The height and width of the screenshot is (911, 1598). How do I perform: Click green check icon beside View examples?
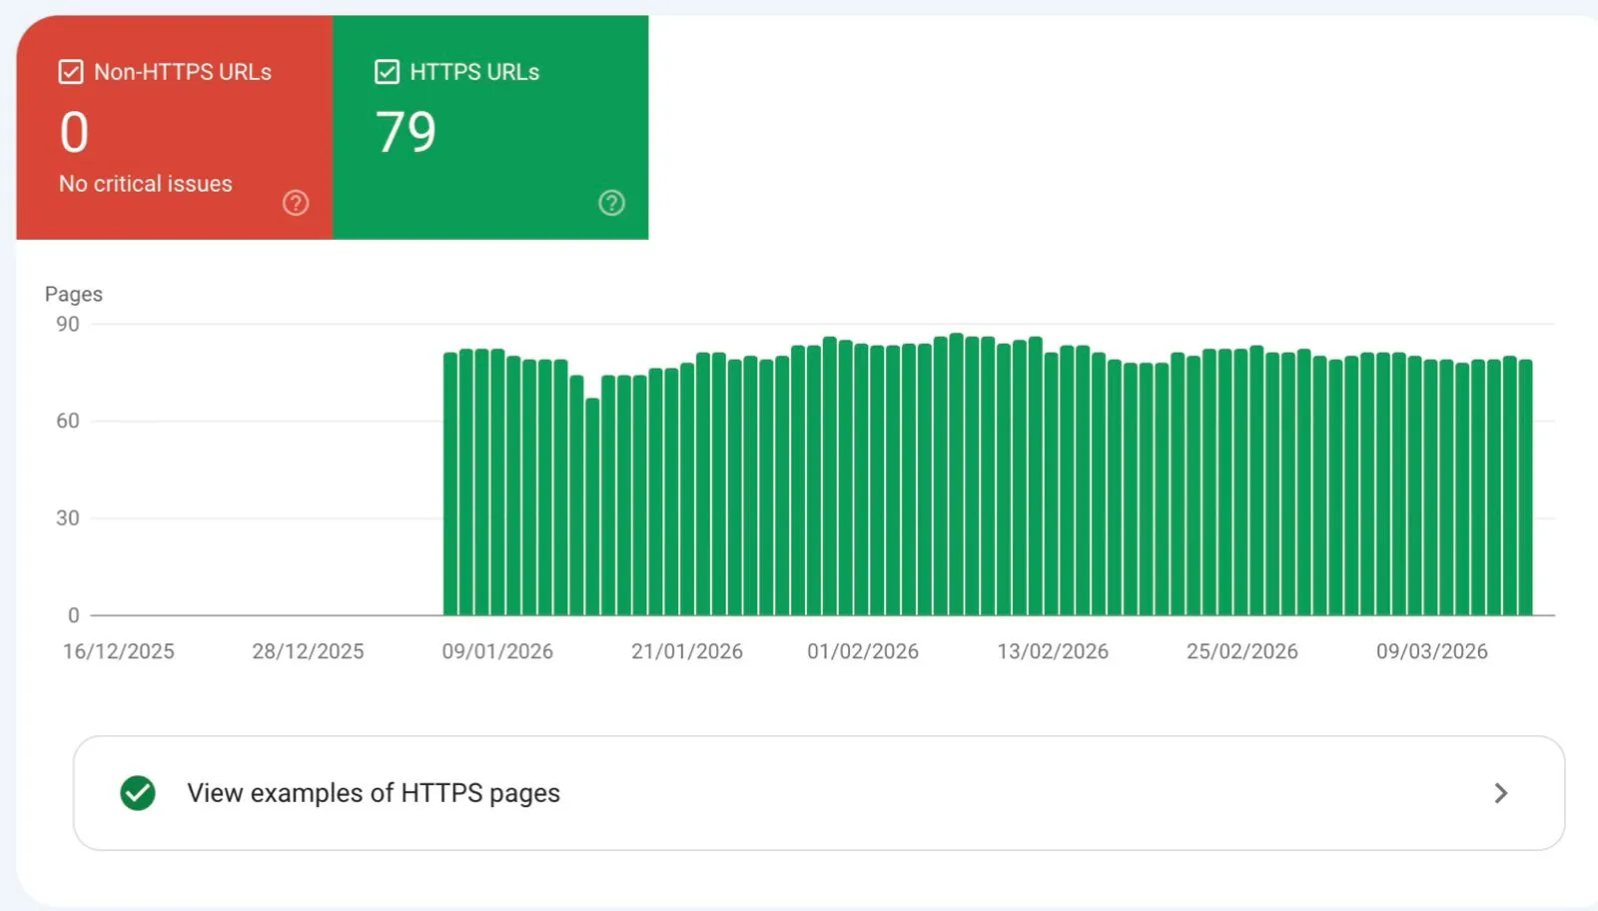138,793
